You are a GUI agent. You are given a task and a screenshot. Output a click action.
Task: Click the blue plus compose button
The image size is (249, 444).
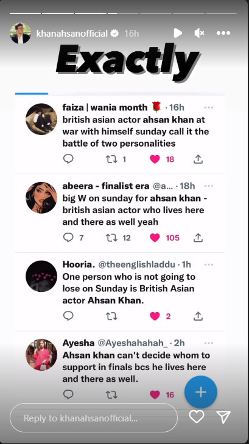(201, 392)
